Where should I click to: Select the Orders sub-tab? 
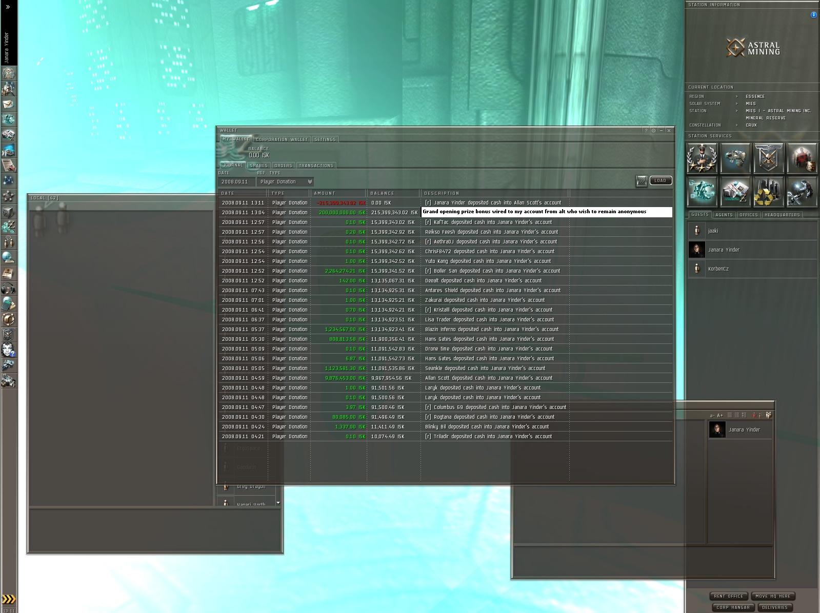283,166
